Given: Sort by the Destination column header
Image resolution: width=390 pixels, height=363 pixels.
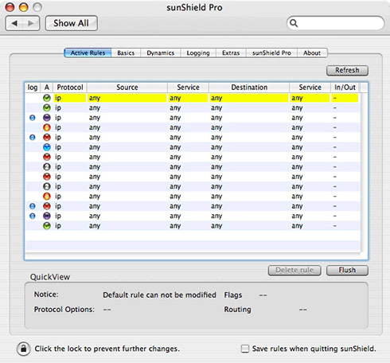Looking at the screenshot, I should click(249, 88).
